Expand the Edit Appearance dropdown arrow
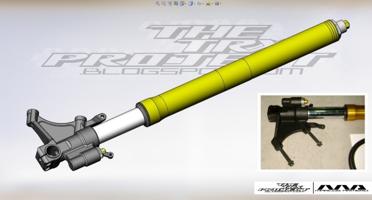Image resolution: width=372 pixels, height=200 pixels. tap(212, 4)
